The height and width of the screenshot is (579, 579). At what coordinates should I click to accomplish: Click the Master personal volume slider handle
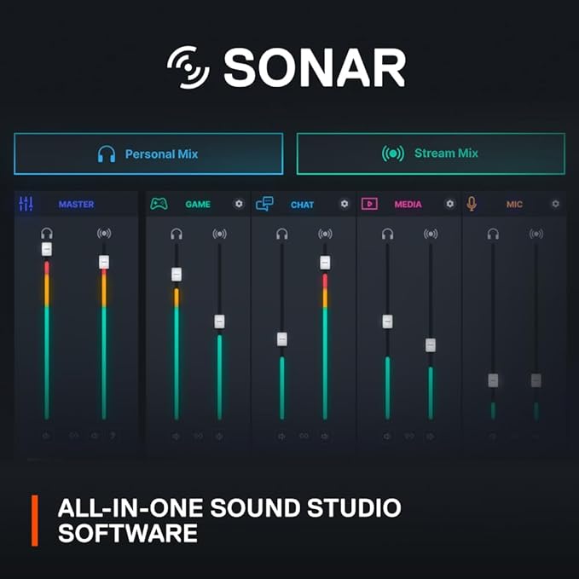(x=47, y=249)
